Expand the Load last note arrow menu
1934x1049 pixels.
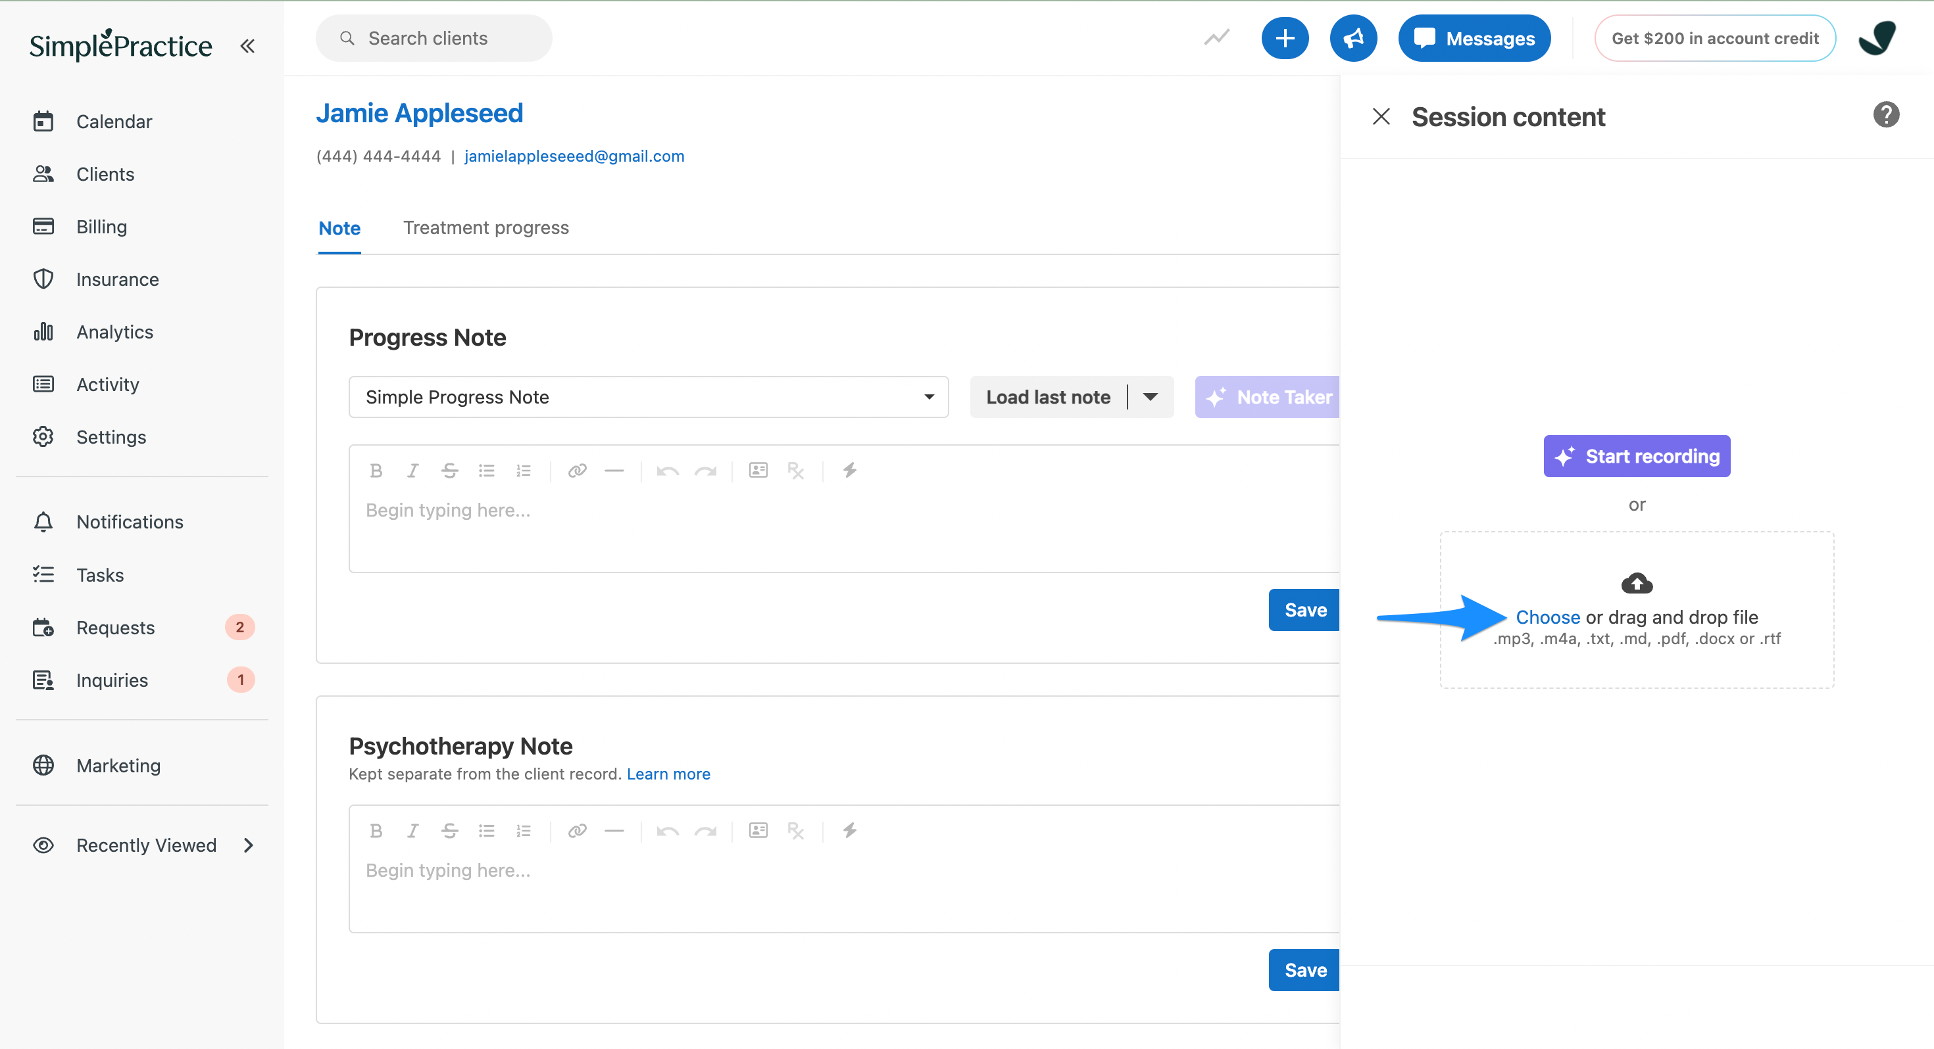click(x=1150, y=397)
